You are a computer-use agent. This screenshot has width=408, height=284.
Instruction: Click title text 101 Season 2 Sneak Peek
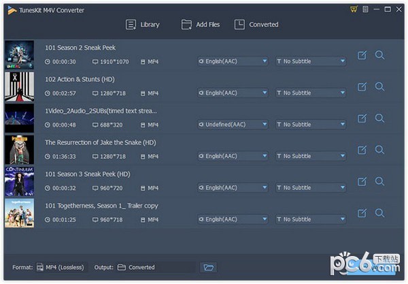pyautogui.click(x=80, y=48)
